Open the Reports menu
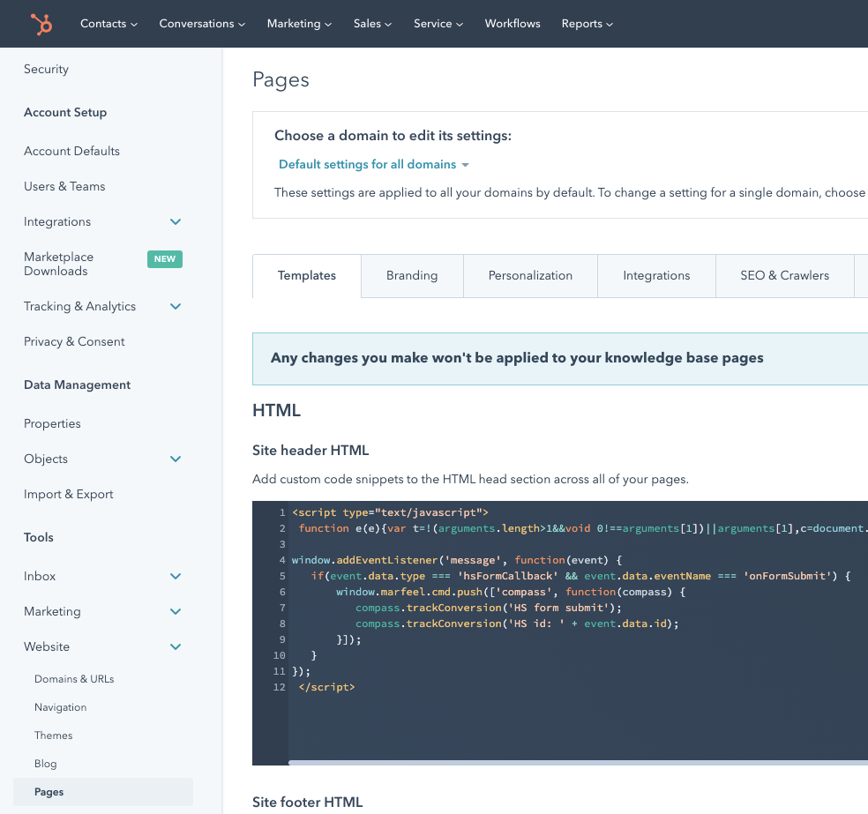The height and width of the screenshot is (814, 868). tap(587, 24)
